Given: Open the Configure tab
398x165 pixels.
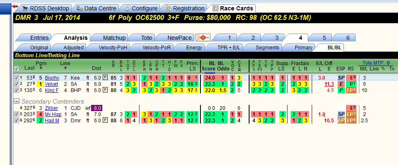Looking at the screenshot, I should (x=141, y=8).
